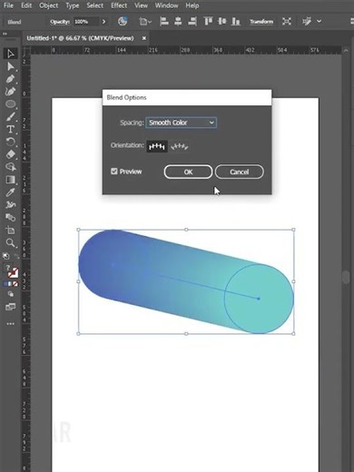This screenshot has height=472, width=354.
Task: Expand the control bar options chevron
Action: click(319, 21)
